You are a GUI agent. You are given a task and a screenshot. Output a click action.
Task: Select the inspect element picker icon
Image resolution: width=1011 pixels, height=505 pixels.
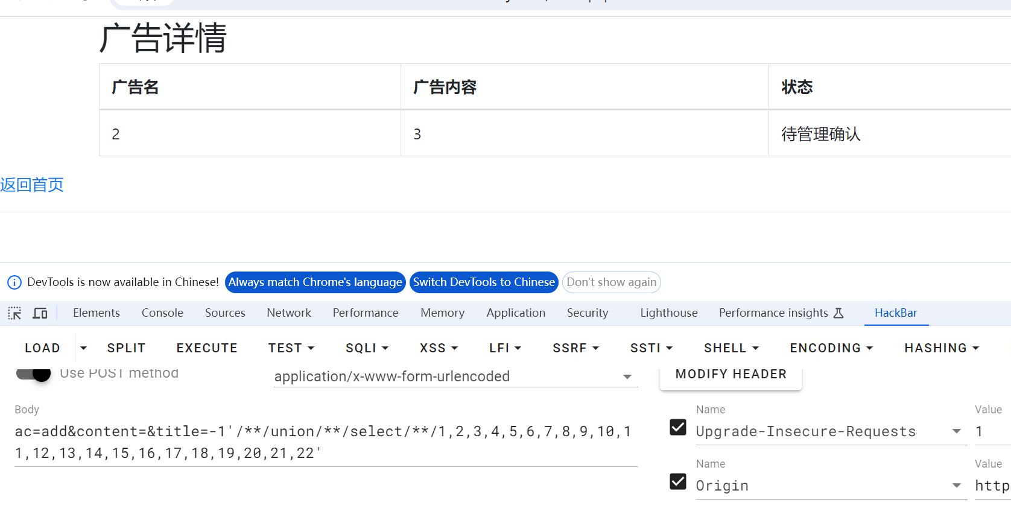pyautogui.click(x=14, y=313)
